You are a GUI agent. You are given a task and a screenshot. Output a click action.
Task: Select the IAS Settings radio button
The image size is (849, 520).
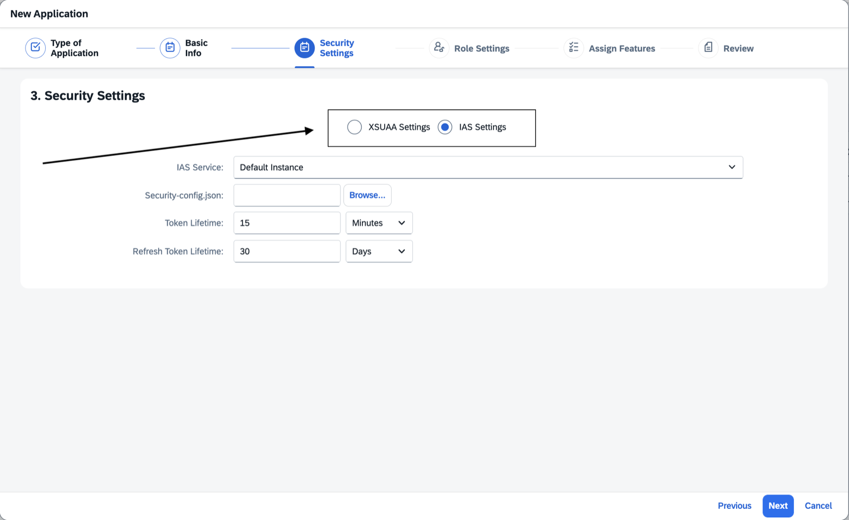[445, 127]
